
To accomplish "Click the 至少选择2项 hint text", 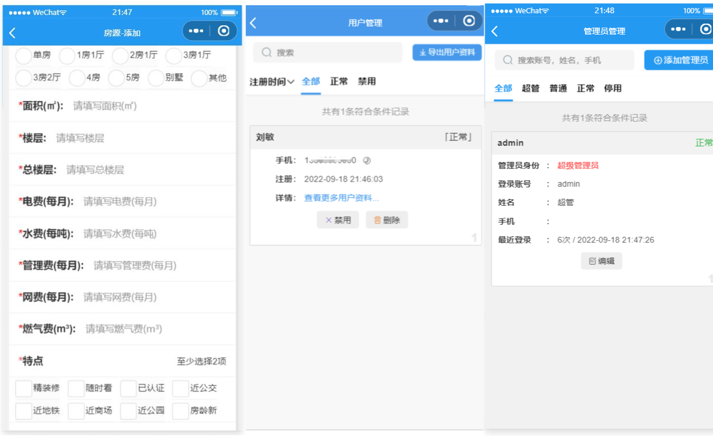I will [x=202, y=362].
